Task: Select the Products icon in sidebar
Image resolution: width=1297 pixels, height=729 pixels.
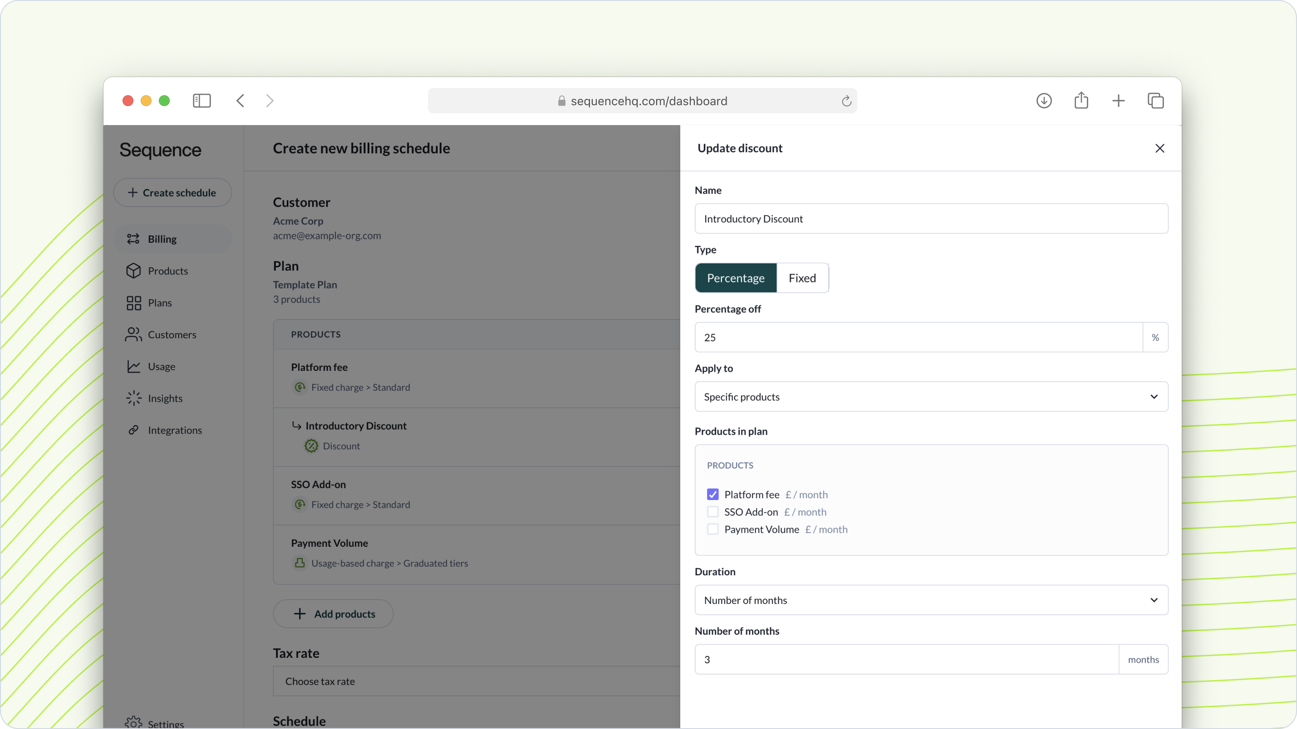Action: click(133, 270)
